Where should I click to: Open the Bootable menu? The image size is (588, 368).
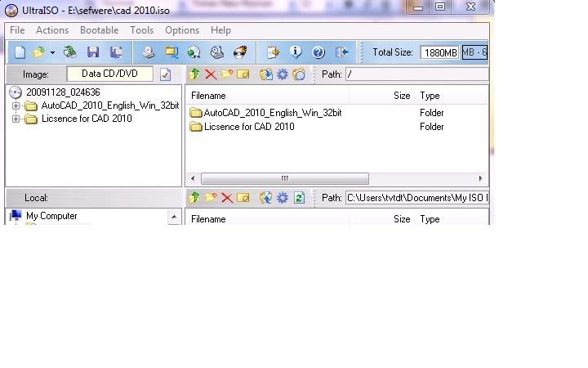(99, 30)
